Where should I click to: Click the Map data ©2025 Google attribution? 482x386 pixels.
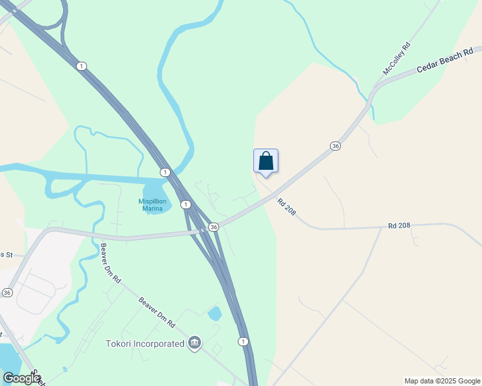[442, 381]
